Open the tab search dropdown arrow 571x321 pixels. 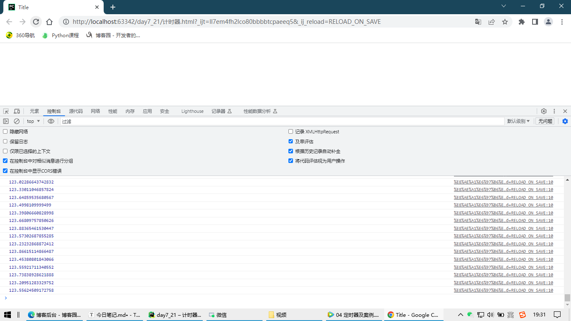pos(503,6)
